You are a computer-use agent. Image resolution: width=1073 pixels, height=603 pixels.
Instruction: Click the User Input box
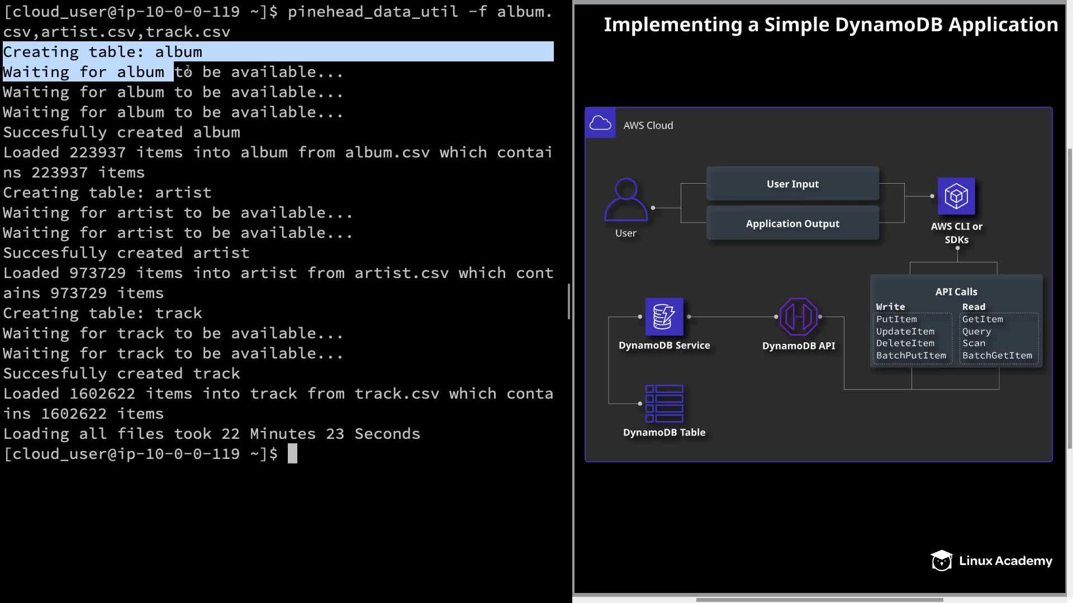click(x=792, y=184)
